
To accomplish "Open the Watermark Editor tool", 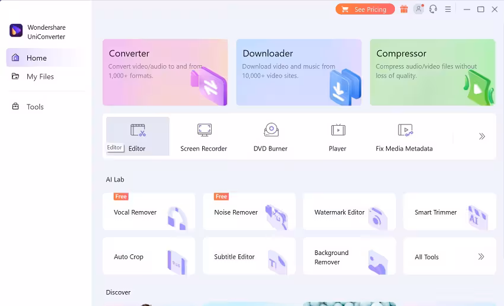I will click(349, 212).
